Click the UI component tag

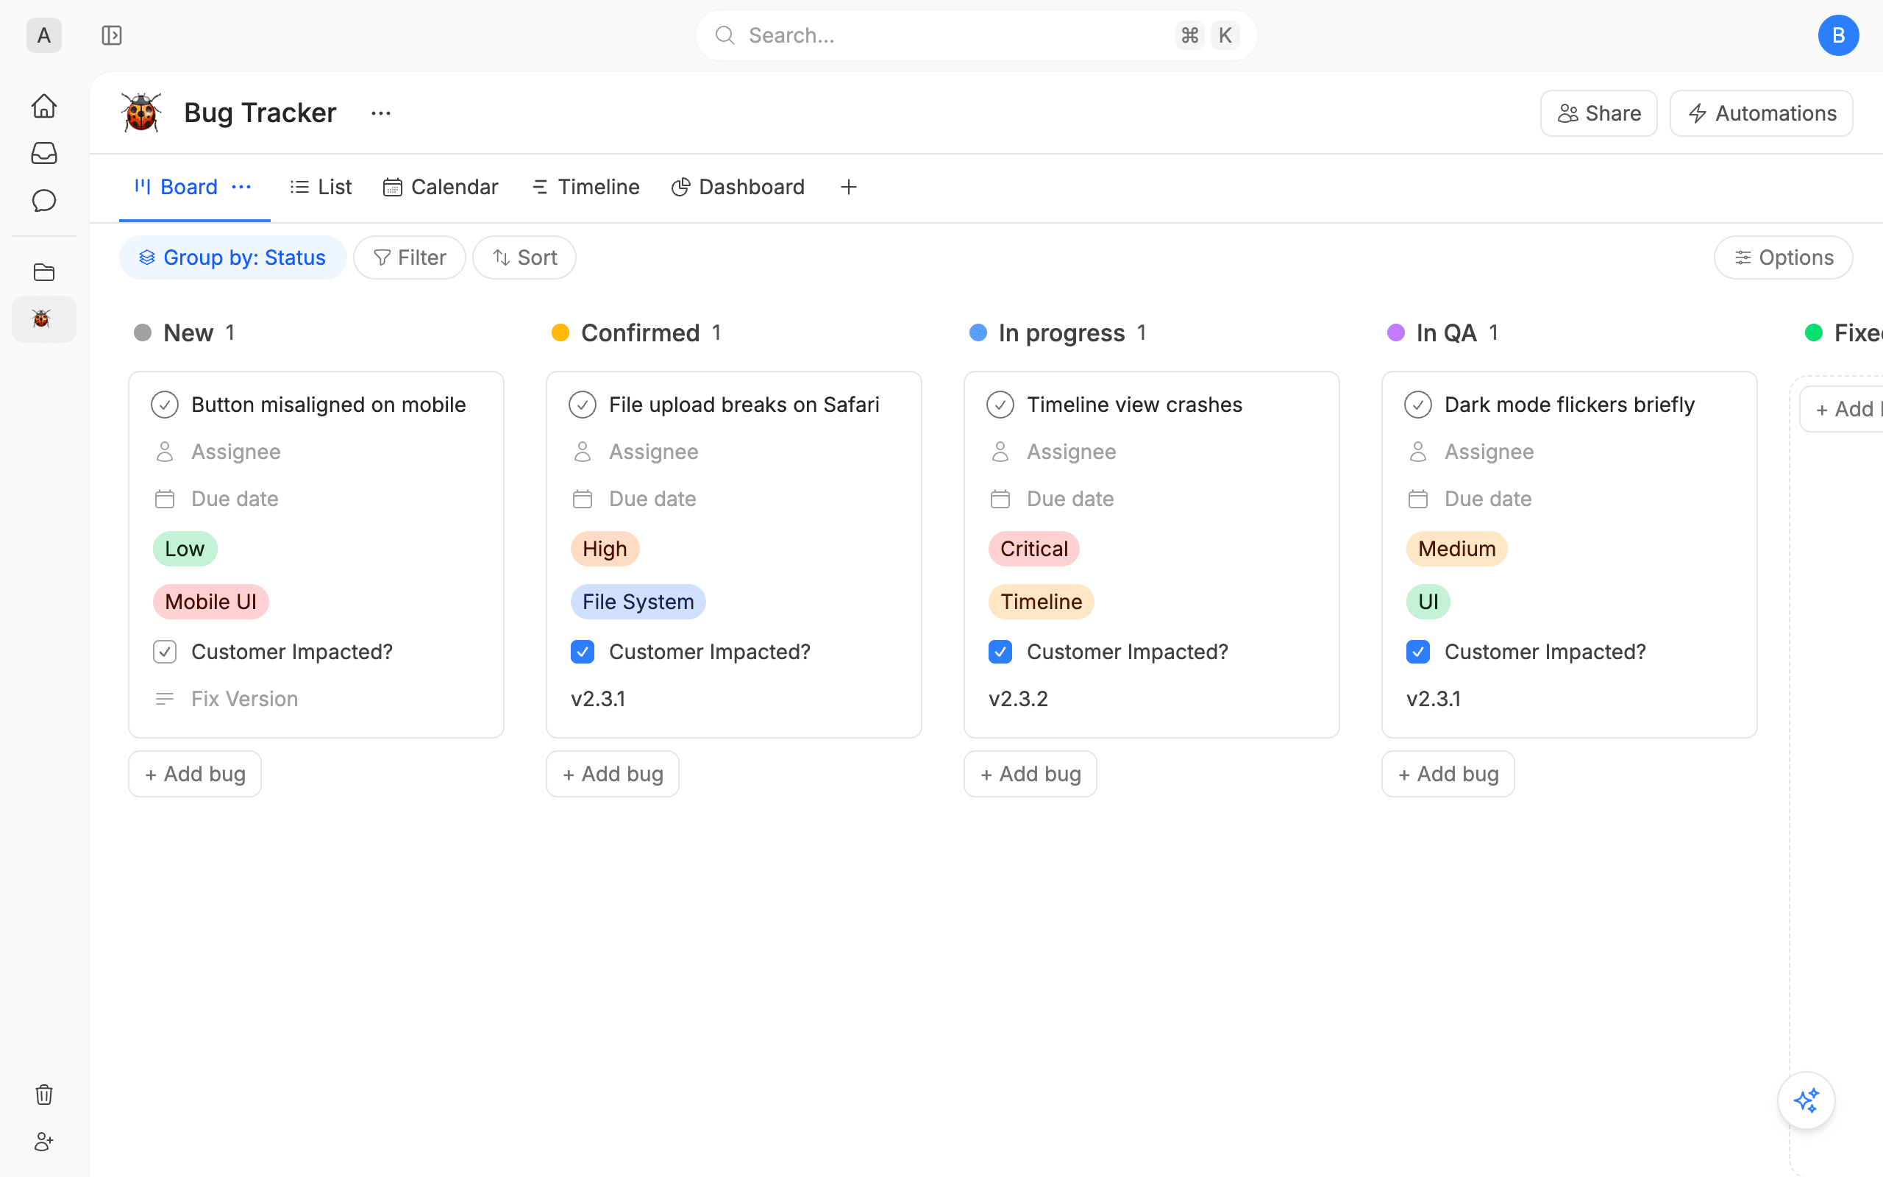click(x=1428, y=602)
